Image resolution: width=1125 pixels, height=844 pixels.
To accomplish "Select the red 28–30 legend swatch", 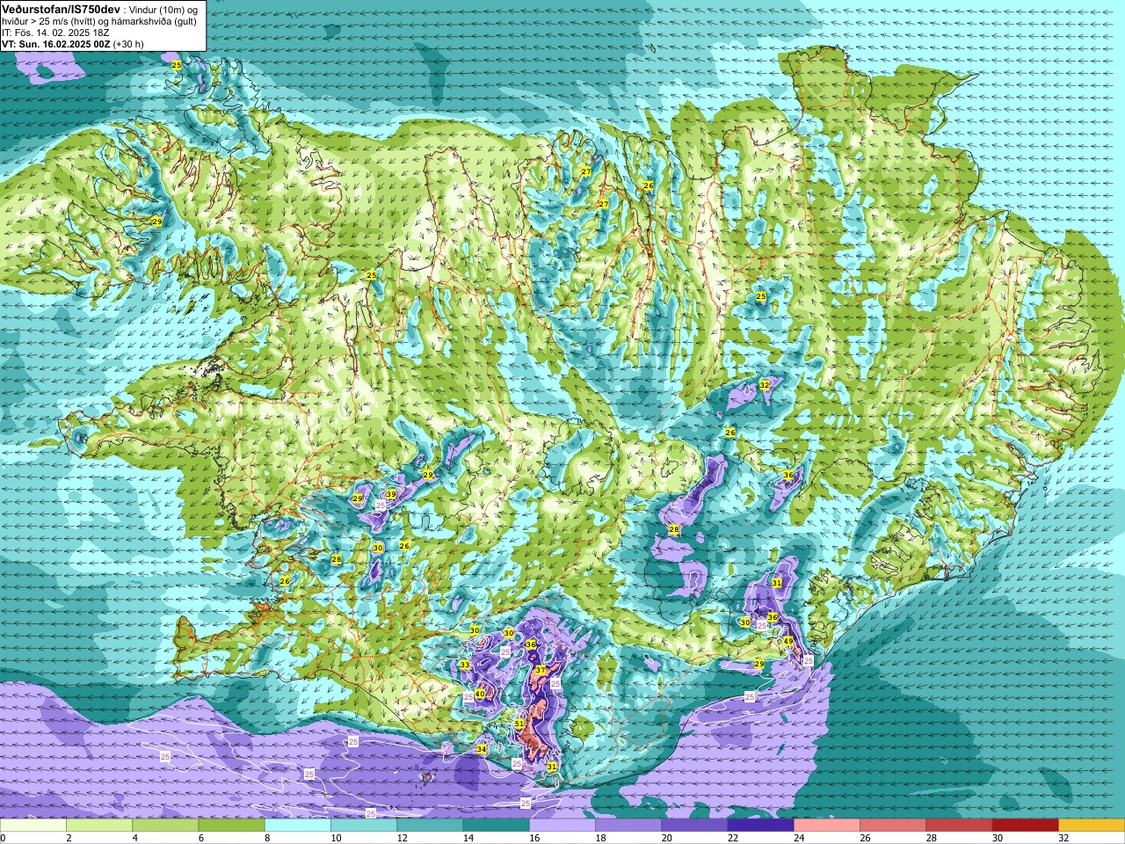I will coord(959,826).
